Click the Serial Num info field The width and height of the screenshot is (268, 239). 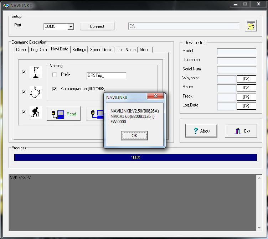point(236,70)
